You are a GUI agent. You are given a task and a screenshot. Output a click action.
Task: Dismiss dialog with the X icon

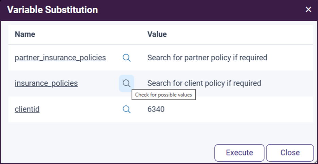(x=308, y=9)
